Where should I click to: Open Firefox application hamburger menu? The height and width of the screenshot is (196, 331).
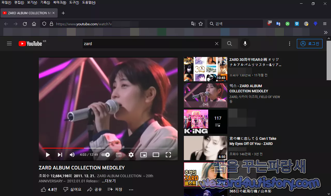[x=325, y=24]
